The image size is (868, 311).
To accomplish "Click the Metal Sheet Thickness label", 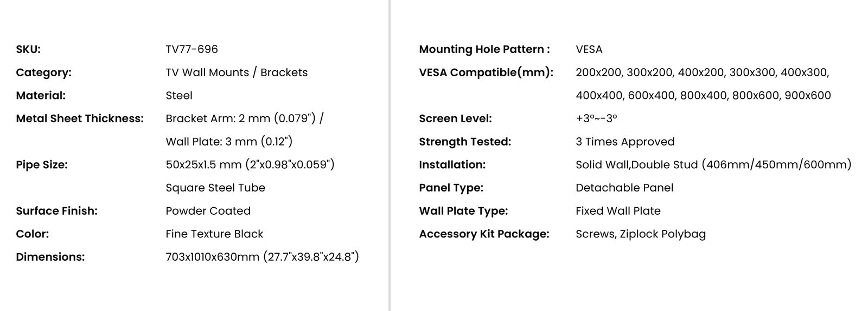I will click(x=80, y=118).
